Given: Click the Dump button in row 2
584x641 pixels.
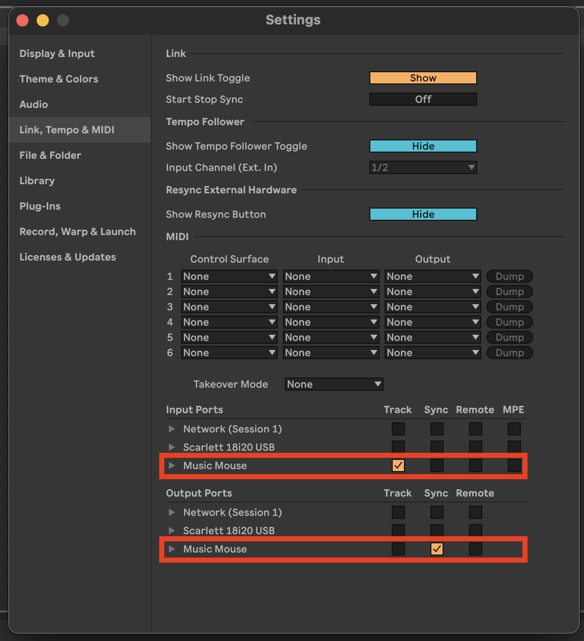Looking at the screenshot, I should pos(509,292).
